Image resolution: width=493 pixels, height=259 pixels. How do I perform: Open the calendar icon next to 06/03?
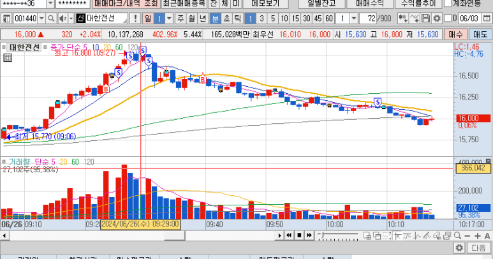(x=487, y=18)
